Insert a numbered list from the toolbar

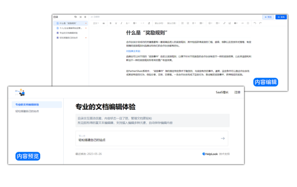coord(188,23)
